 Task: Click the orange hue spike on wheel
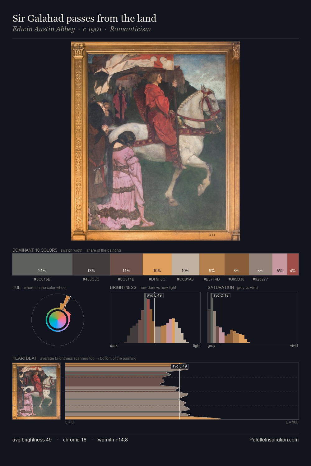[66, 303]
